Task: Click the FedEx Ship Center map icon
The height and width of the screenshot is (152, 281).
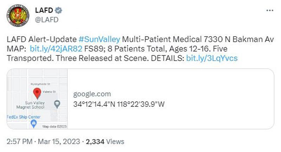Action: (33, 124)
